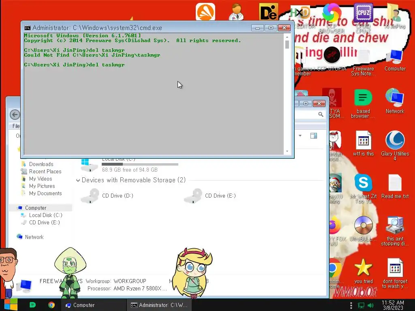
Task: Click Explorer back arrow button
Action: coord(15,115)
